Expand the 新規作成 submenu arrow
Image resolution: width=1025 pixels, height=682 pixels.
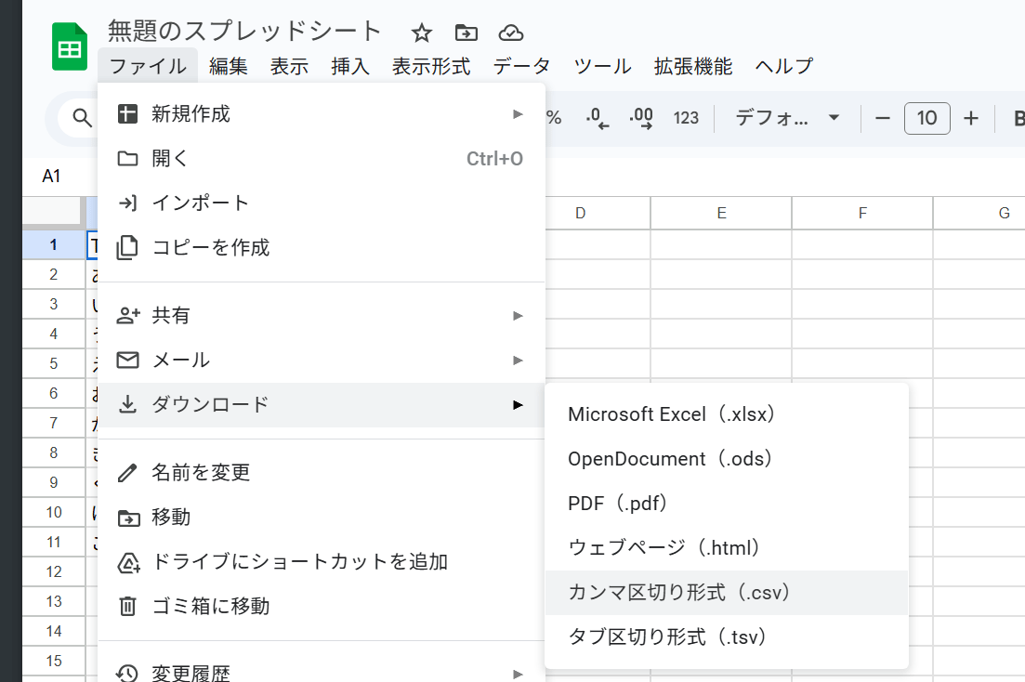pyautogui.click(x=519, y=113)
